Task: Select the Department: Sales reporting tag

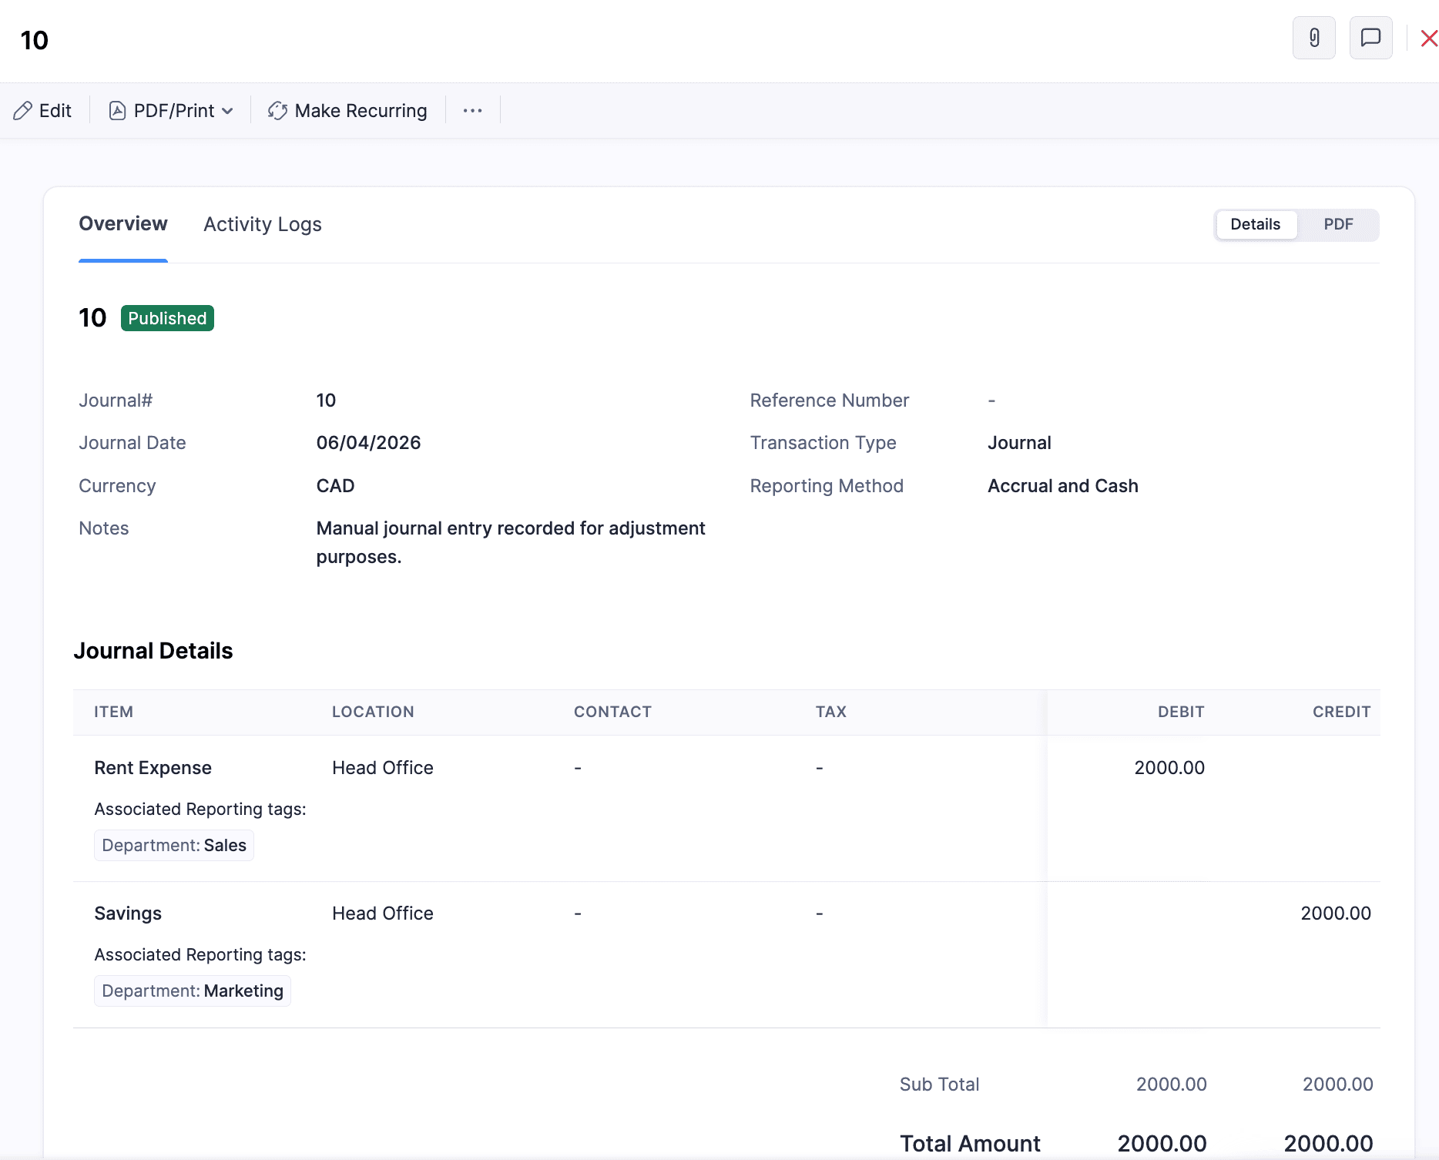Action: click(x=173, y=845)
